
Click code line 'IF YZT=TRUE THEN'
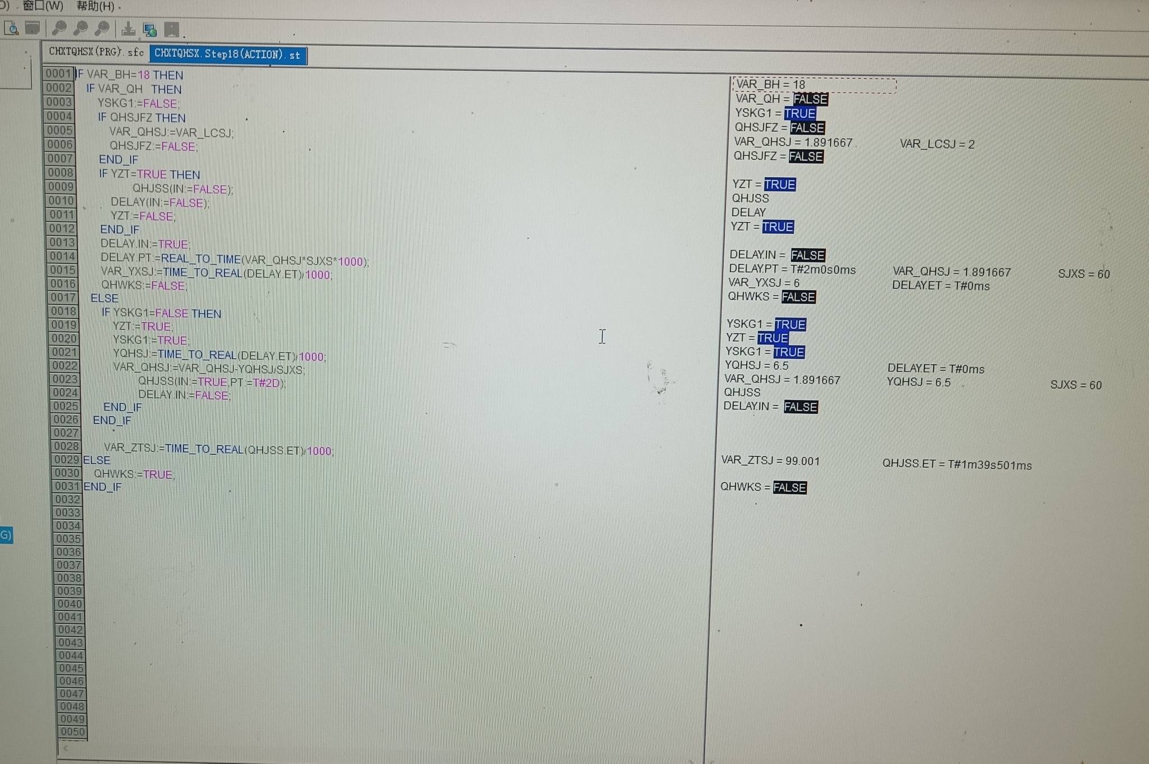(149, 174)
